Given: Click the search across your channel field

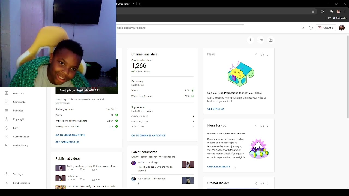Looking at the screenshot, I should pos(180,28).
